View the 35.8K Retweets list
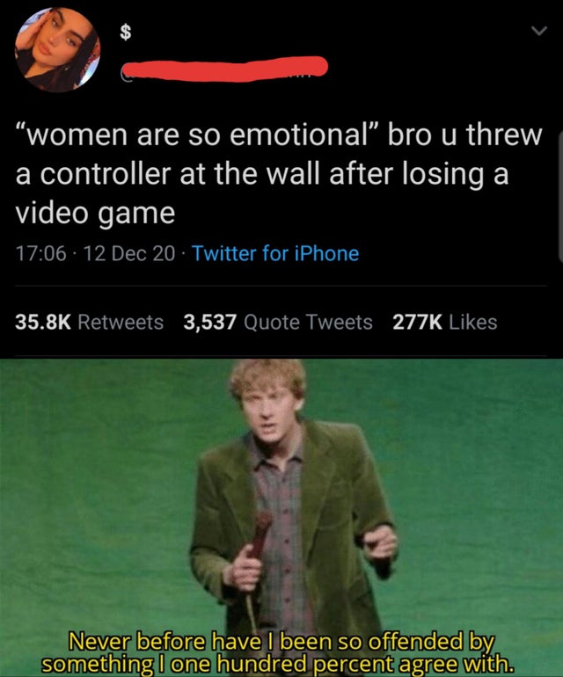 click(x=89, y=322)
